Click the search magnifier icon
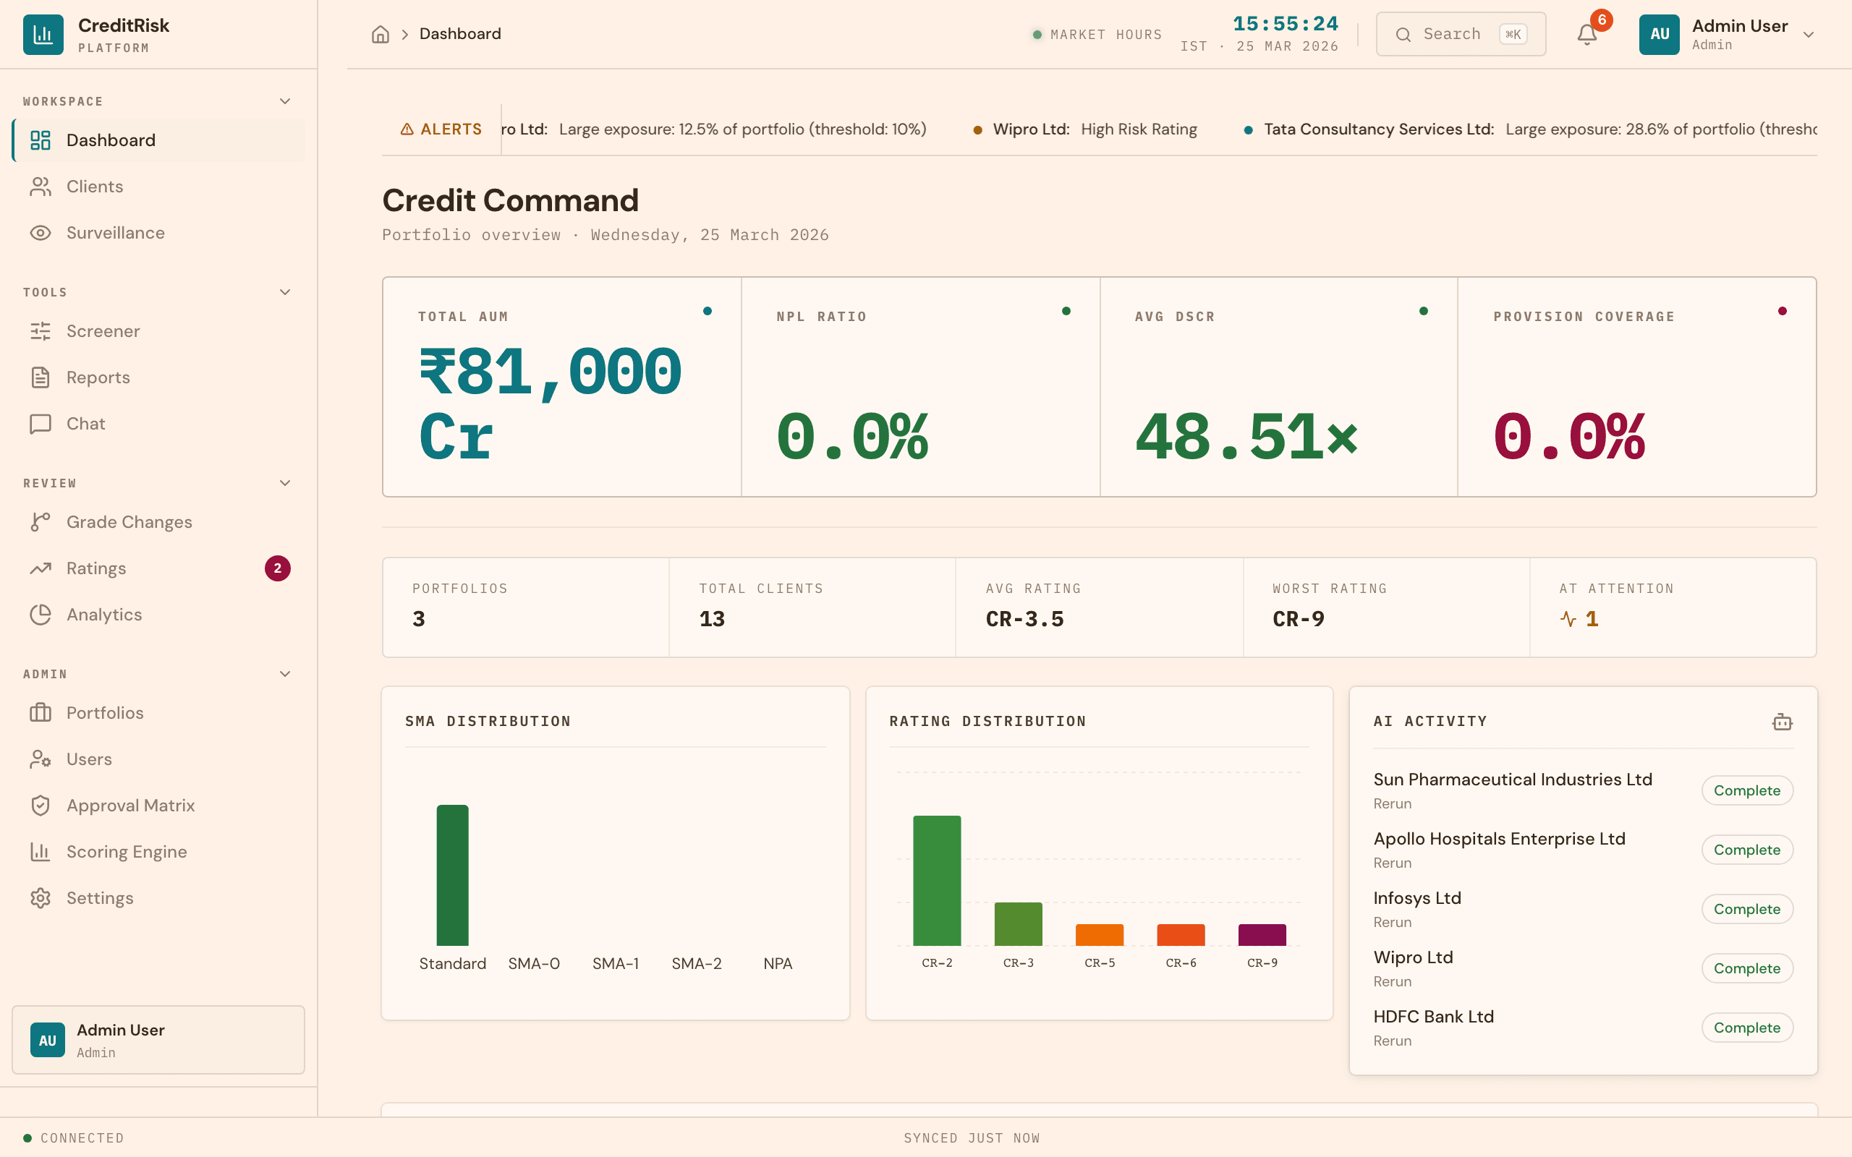The width and height of the screenshot is (1852, 1157). [x=1403, y=35]
